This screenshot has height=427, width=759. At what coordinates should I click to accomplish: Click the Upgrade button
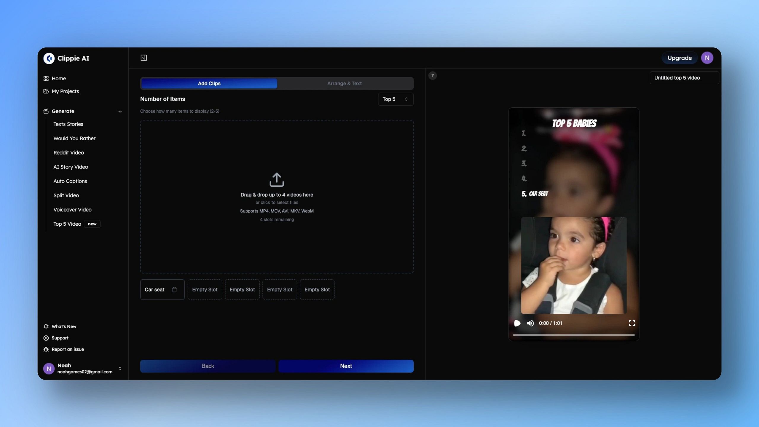point(680,58)
